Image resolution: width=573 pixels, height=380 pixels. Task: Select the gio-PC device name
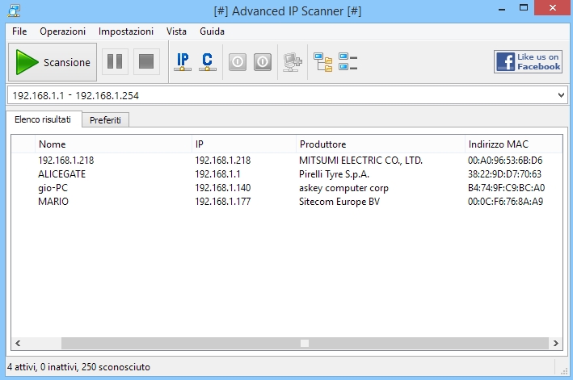53,188
